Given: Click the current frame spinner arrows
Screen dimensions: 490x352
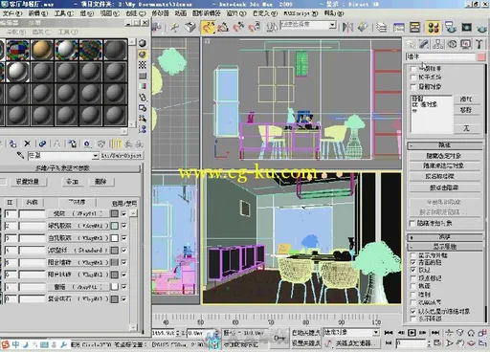Looking at the screenshot, I should click(429, 343).
